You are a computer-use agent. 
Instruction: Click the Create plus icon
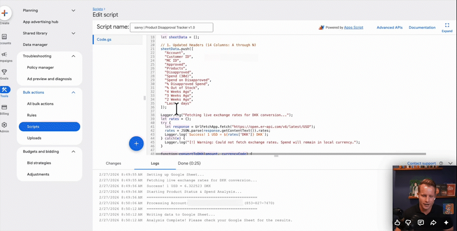pyautogui.click(x=4, y=13)
